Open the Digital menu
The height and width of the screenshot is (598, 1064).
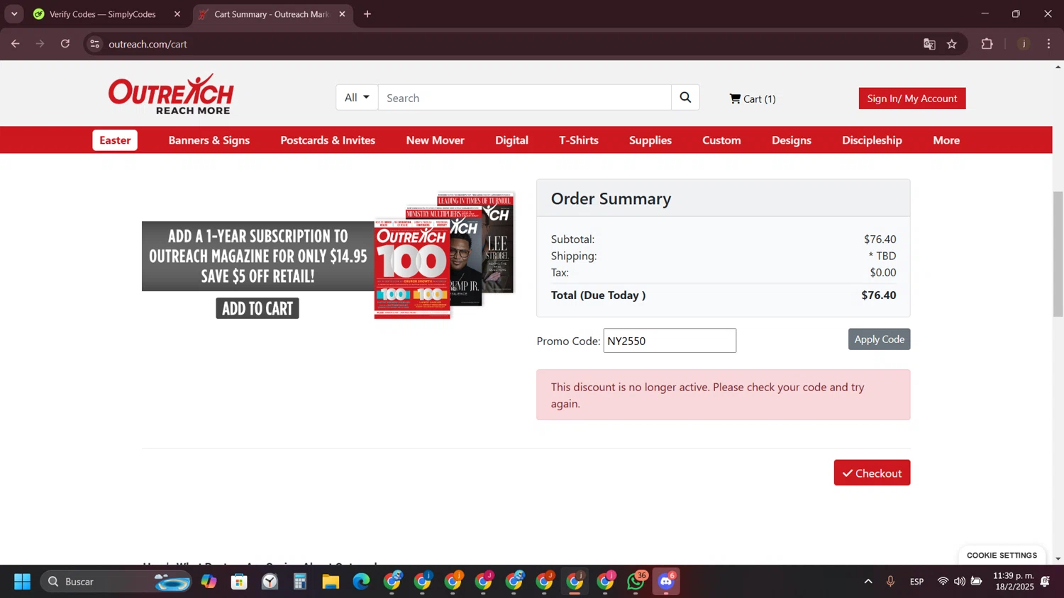point(511,140)
